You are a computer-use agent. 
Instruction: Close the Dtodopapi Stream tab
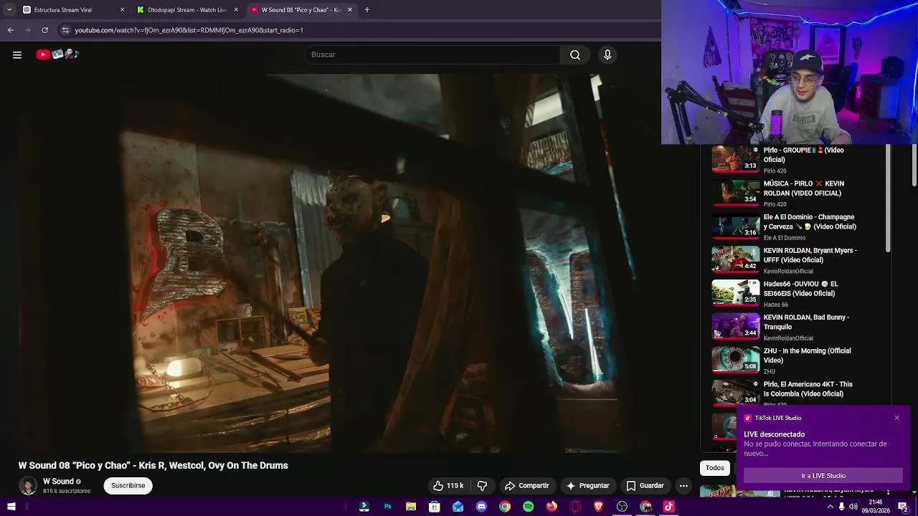click(x=236, y=10)
